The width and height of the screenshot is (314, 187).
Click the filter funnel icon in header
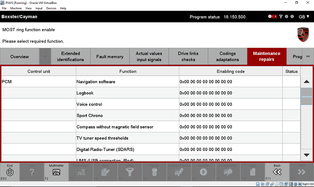(281, 17)
